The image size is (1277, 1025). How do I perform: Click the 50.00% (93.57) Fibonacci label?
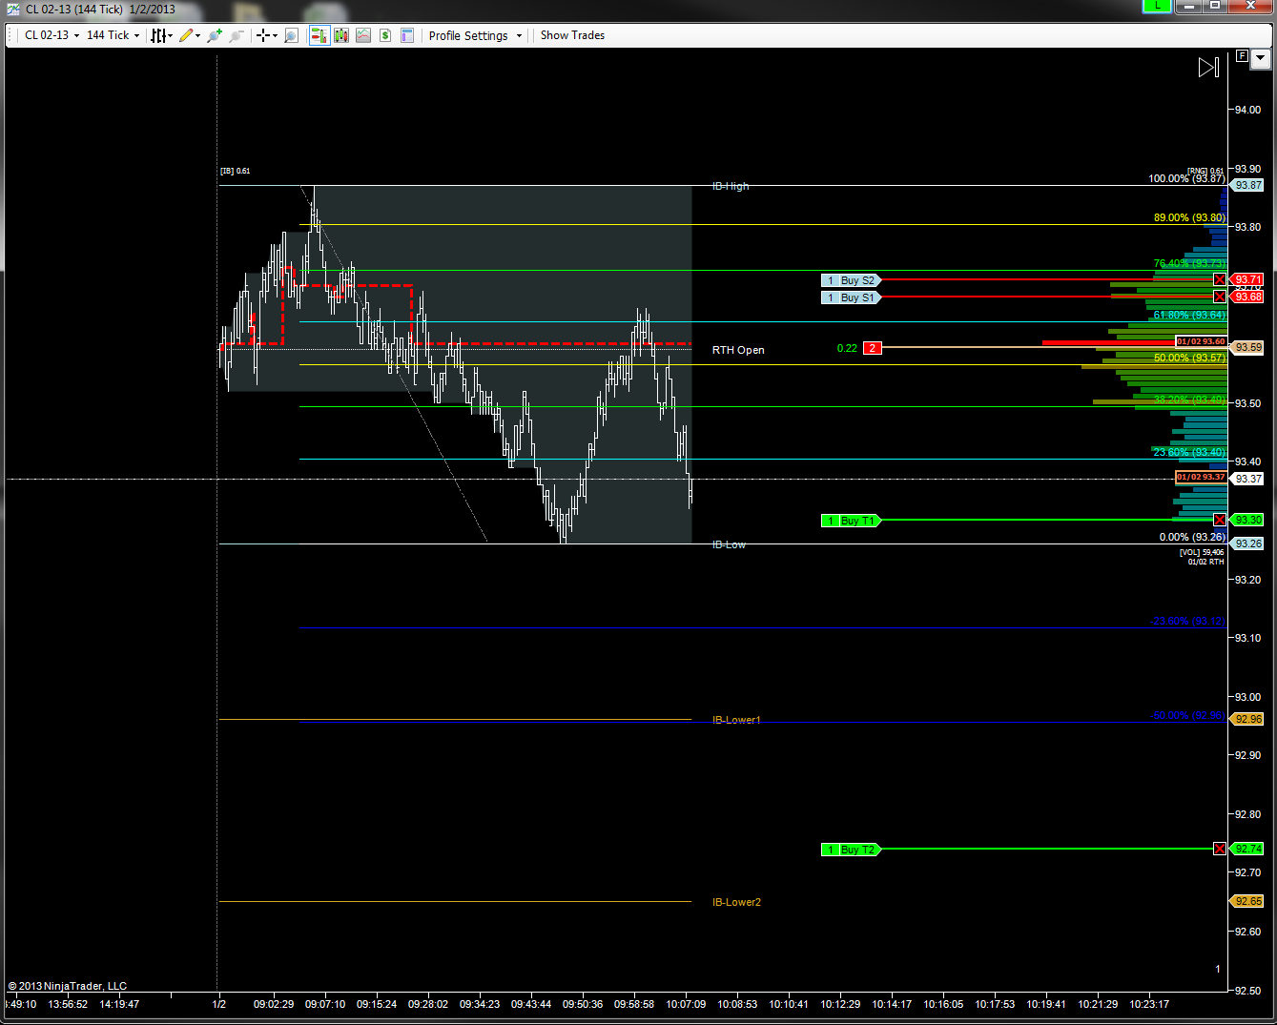(x=1189, y=358)
